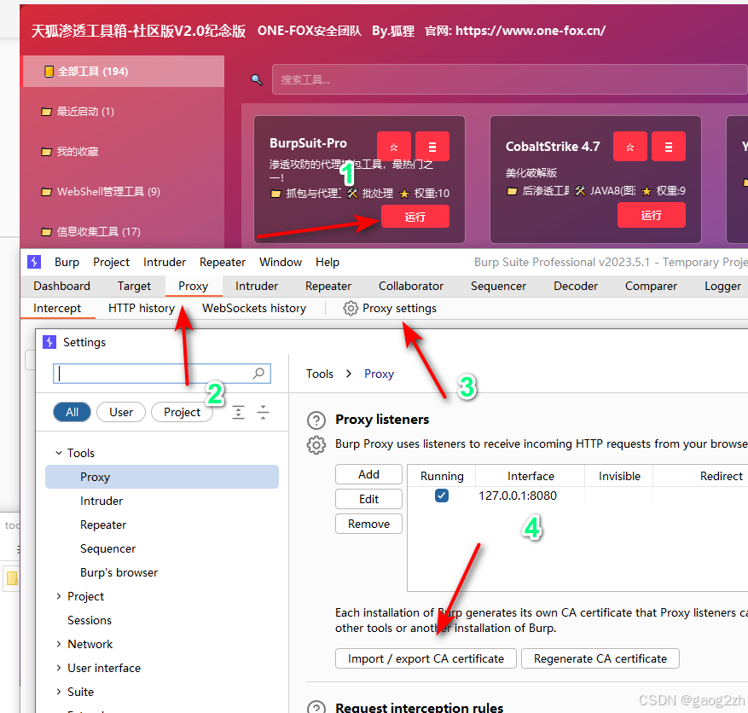Expand the Suite tree node
Viewport: 748px width, 713px height.
[59, 692]
